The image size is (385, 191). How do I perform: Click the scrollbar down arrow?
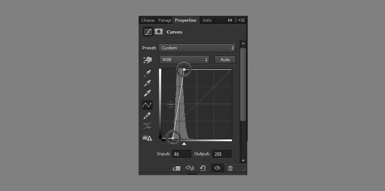(x=243, y=160)
